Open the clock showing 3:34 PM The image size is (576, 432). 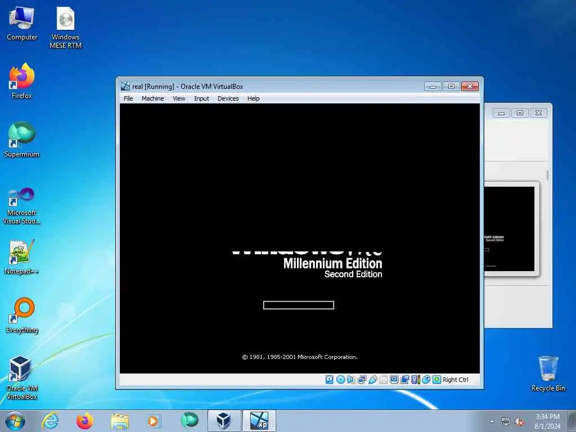(547, 421)
